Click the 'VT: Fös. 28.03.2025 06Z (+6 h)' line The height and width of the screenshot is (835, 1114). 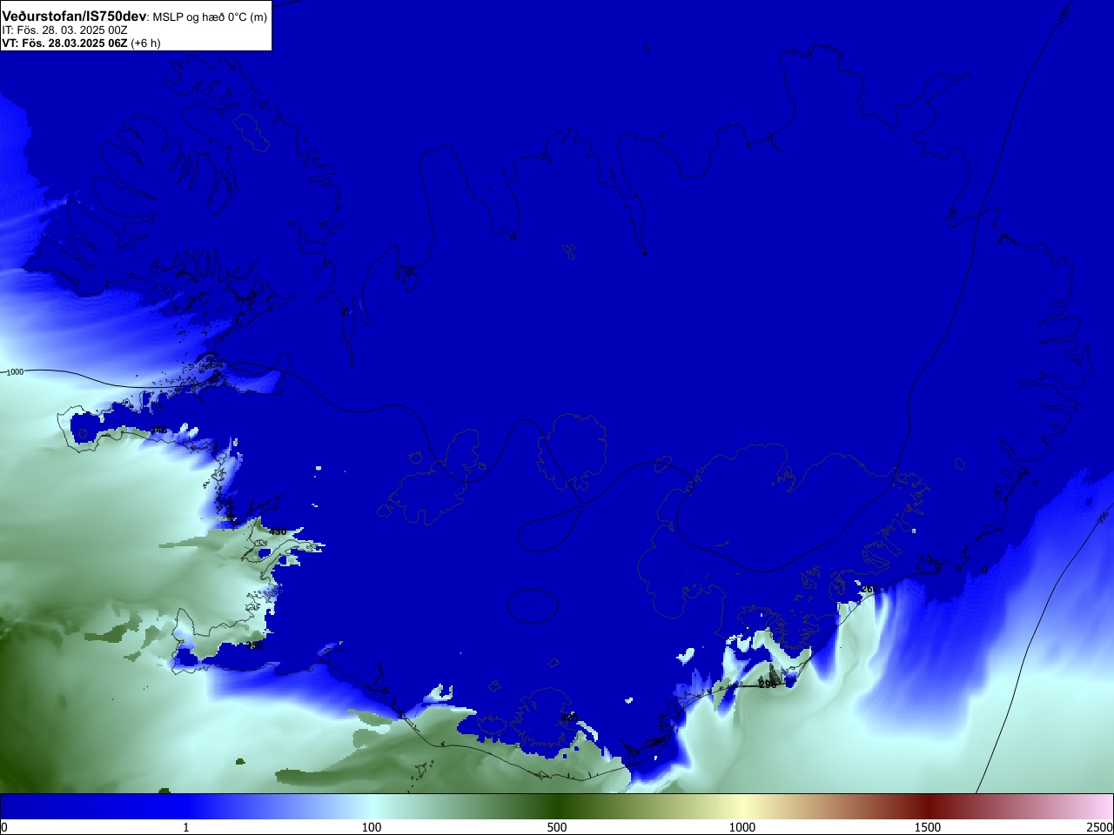click(81, 43)
